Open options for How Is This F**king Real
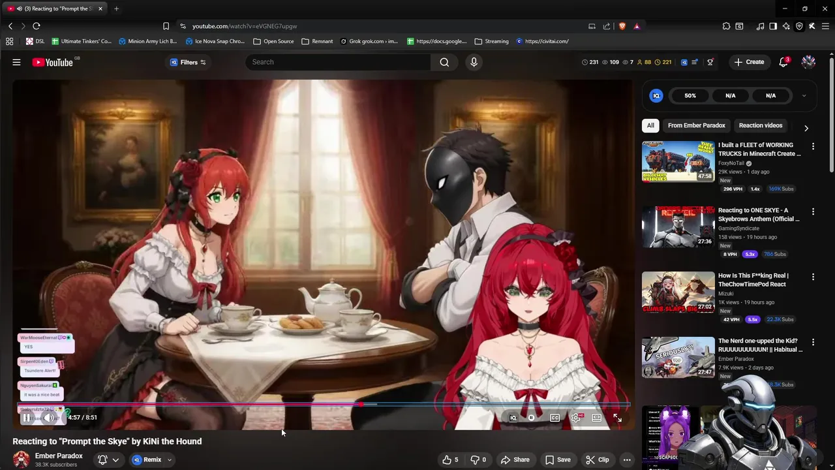The width and height of the screenshot is (835, 470). pos(813,277)
